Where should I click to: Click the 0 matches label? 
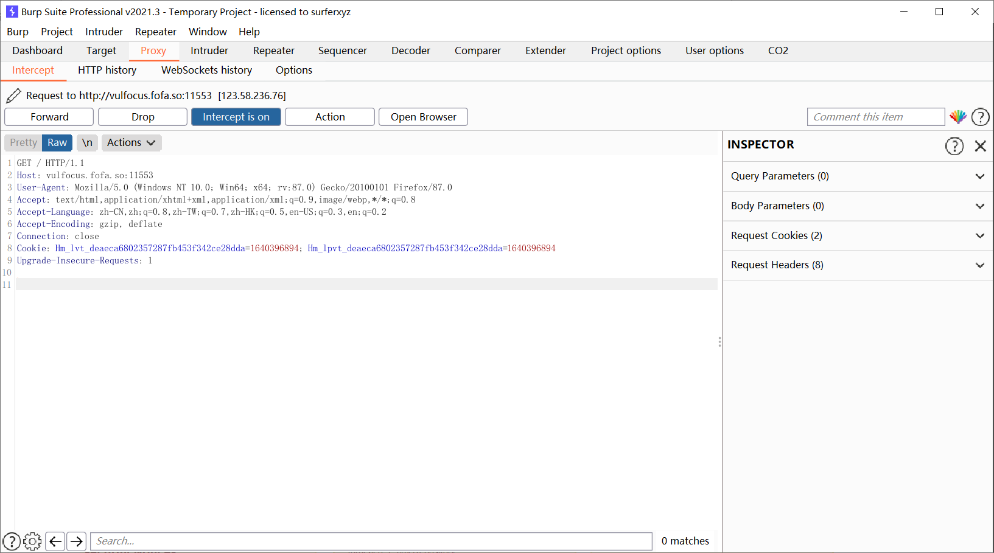[685, 541]
